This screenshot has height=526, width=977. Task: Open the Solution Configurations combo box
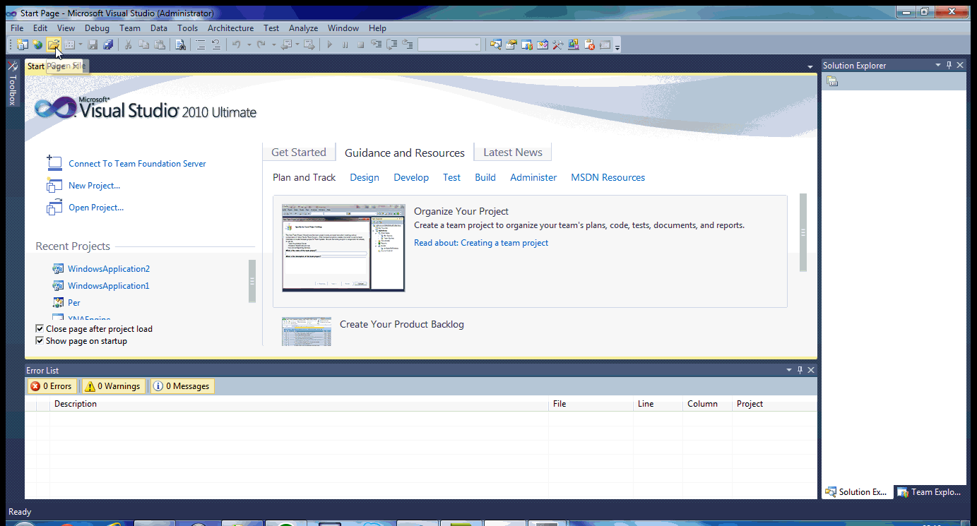pyautogui.click(x=449, y=44)
